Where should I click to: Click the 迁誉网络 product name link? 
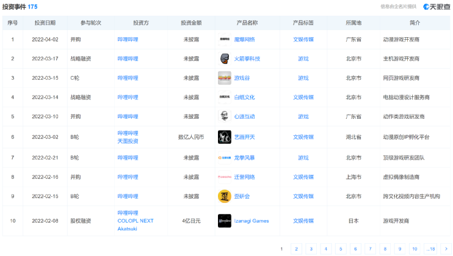(x=244, y=177)
